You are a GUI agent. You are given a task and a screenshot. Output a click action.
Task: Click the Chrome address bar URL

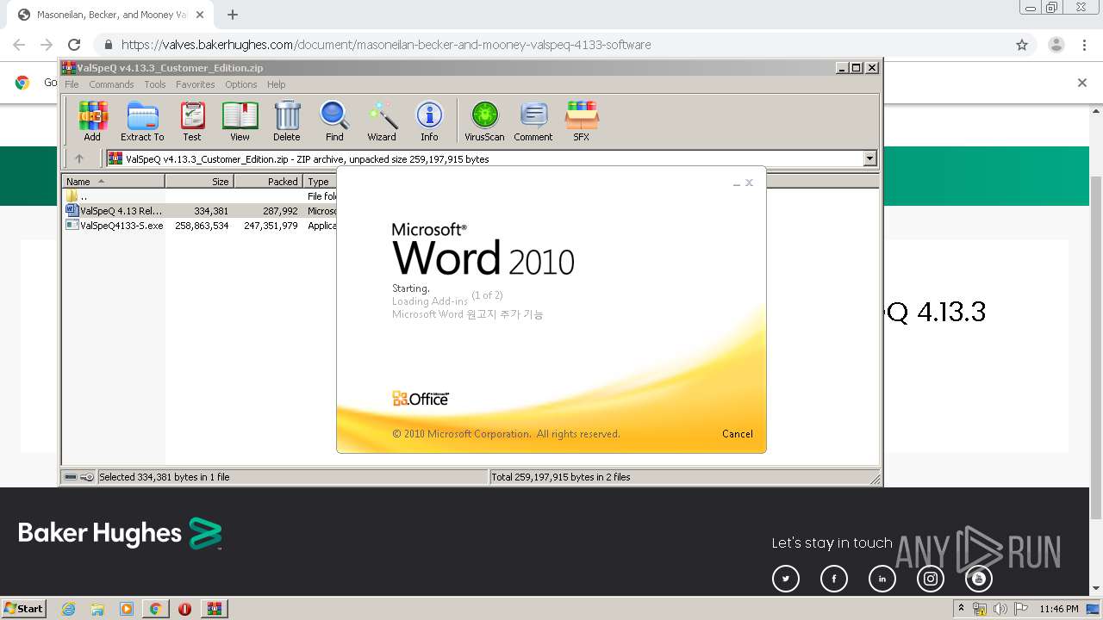386,45
